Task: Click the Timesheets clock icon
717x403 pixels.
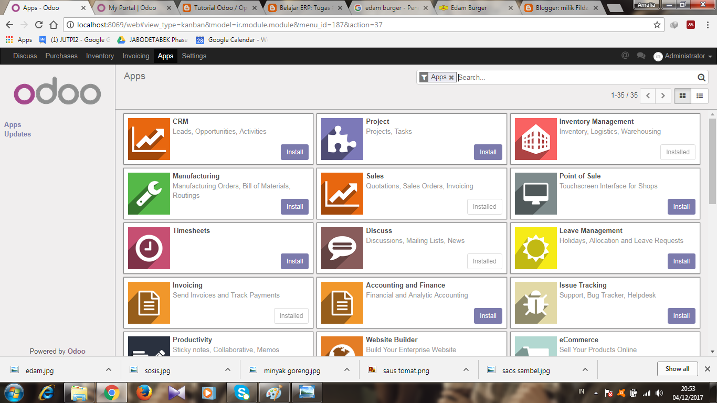Action: (149, 248)
